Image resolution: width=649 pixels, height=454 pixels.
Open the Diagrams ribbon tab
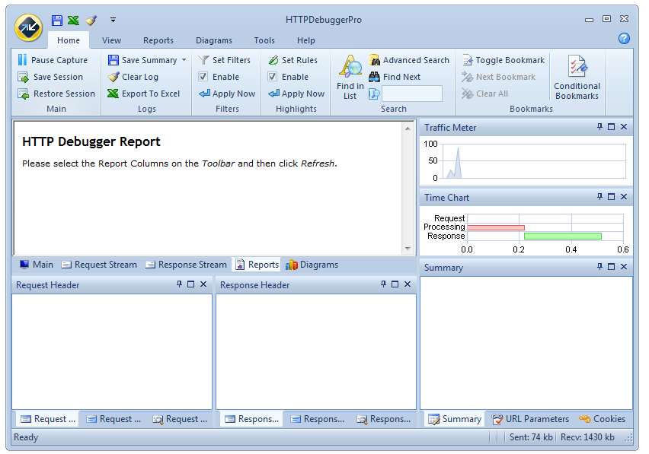point(213,40)
